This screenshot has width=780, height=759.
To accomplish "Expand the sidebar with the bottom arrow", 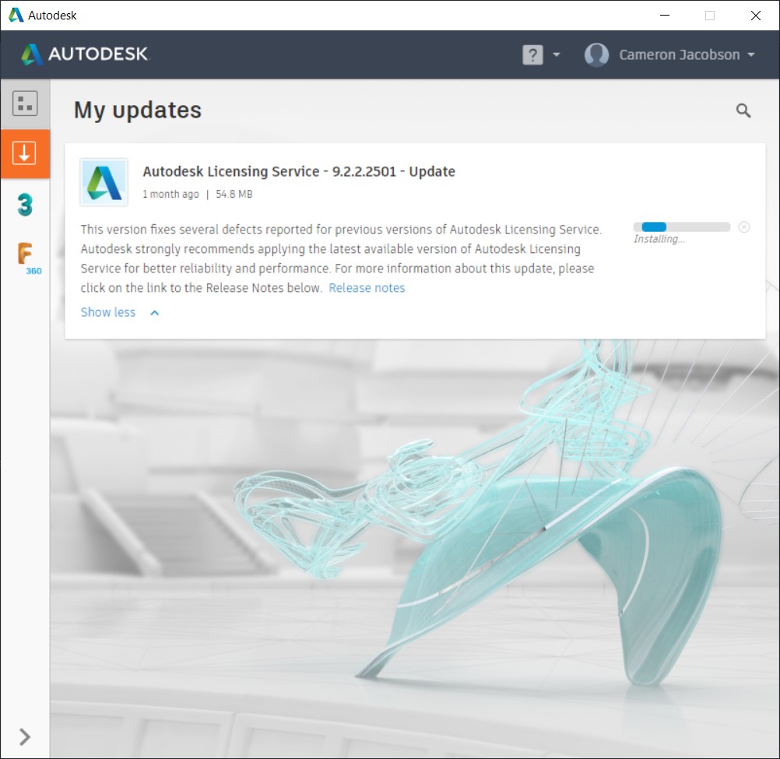I will pos(24,736).
